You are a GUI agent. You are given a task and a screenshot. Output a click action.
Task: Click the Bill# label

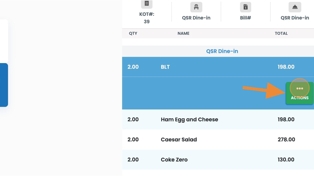246,18
